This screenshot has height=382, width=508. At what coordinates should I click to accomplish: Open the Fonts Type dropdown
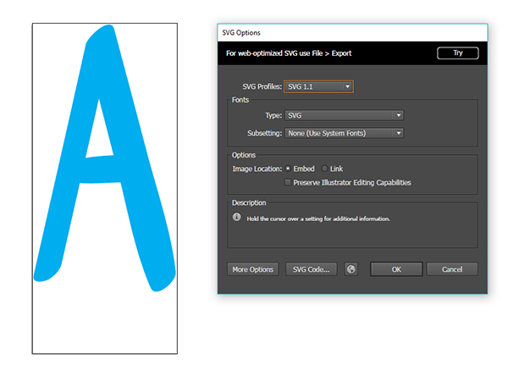(344, 115)
